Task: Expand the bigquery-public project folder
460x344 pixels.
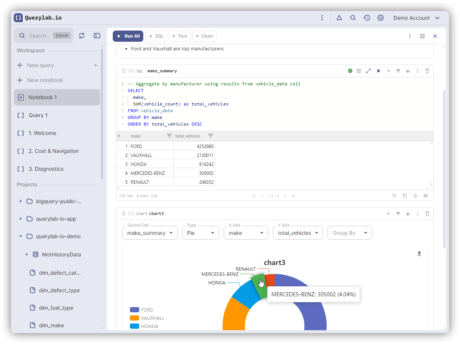Action: point(20,201)
